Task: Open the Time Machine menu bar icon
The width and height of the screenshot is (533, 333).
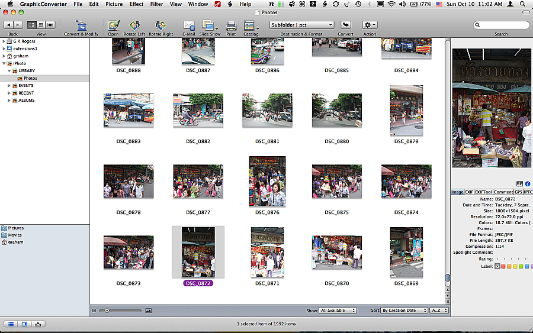Action: [358, 4]
